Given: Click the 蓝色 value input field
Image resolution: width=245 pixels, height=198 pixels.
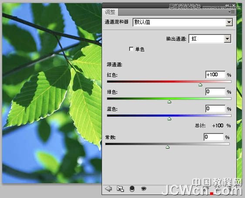Looking at the screenshot, I should [x=215, y=109].
